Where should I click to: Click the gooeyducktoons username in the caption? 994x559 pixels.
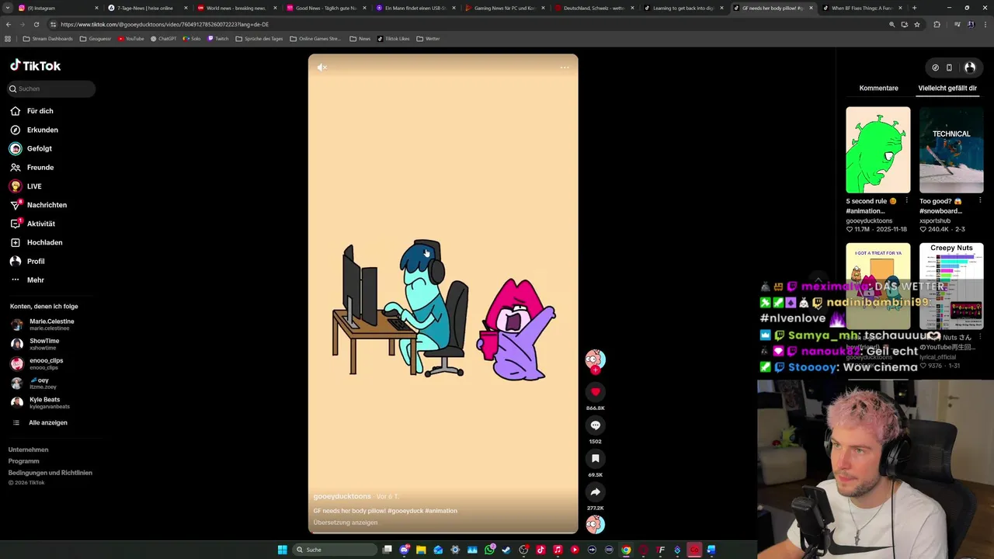pos(342,496)
